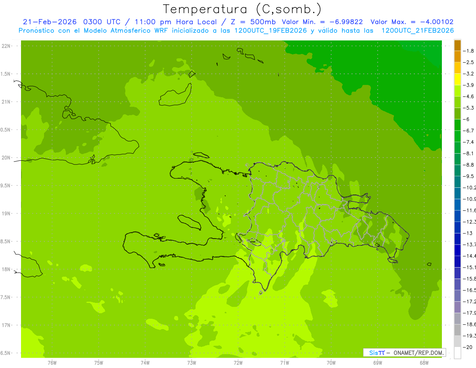The height and width of the screenshot is (368, 476).
Task: Click the '17N' latitude axis label
Action: pyautogui.click(x=6, y=325)
